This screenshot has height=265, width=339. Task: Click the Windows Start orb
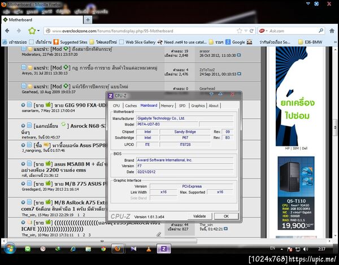click(x=10, y=249)
